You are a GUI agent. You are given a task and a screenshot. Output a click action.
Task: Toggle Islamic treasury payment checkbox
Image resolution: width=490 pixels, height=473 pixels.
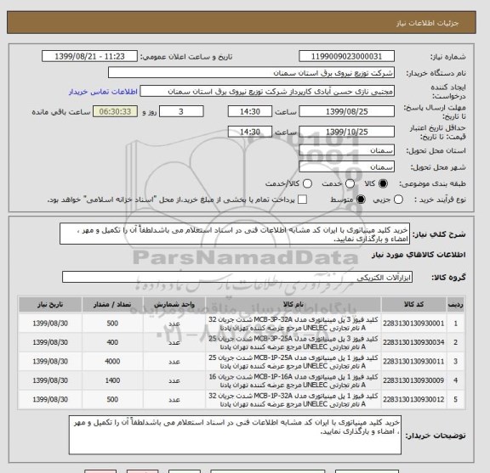[302, 200]
